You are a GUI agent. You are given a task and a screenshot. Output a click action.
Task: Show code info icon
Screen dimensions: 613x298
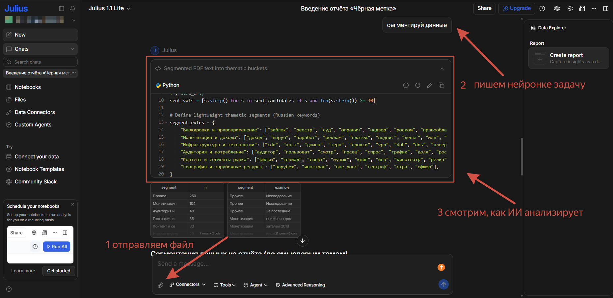(x=406, y=85)
